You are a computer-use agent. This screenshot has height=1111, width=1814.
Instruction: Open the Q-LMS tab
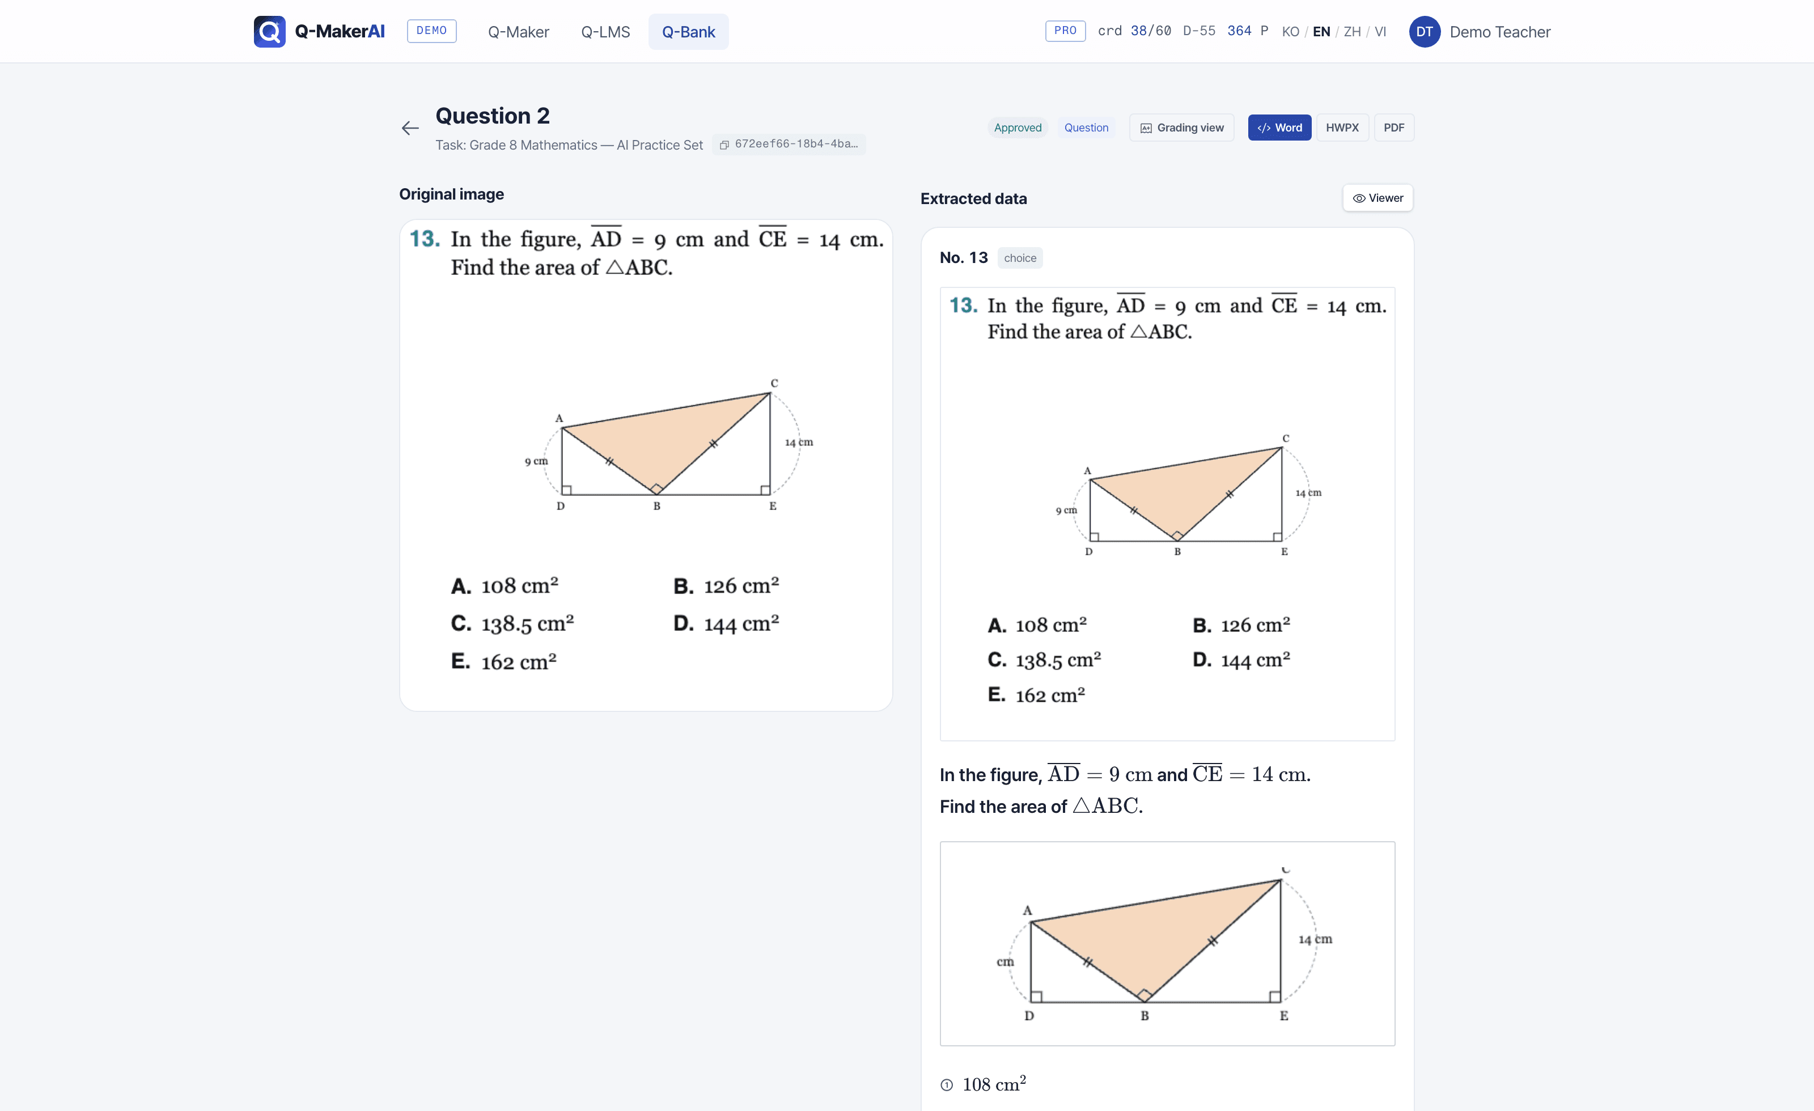(605, 32)
